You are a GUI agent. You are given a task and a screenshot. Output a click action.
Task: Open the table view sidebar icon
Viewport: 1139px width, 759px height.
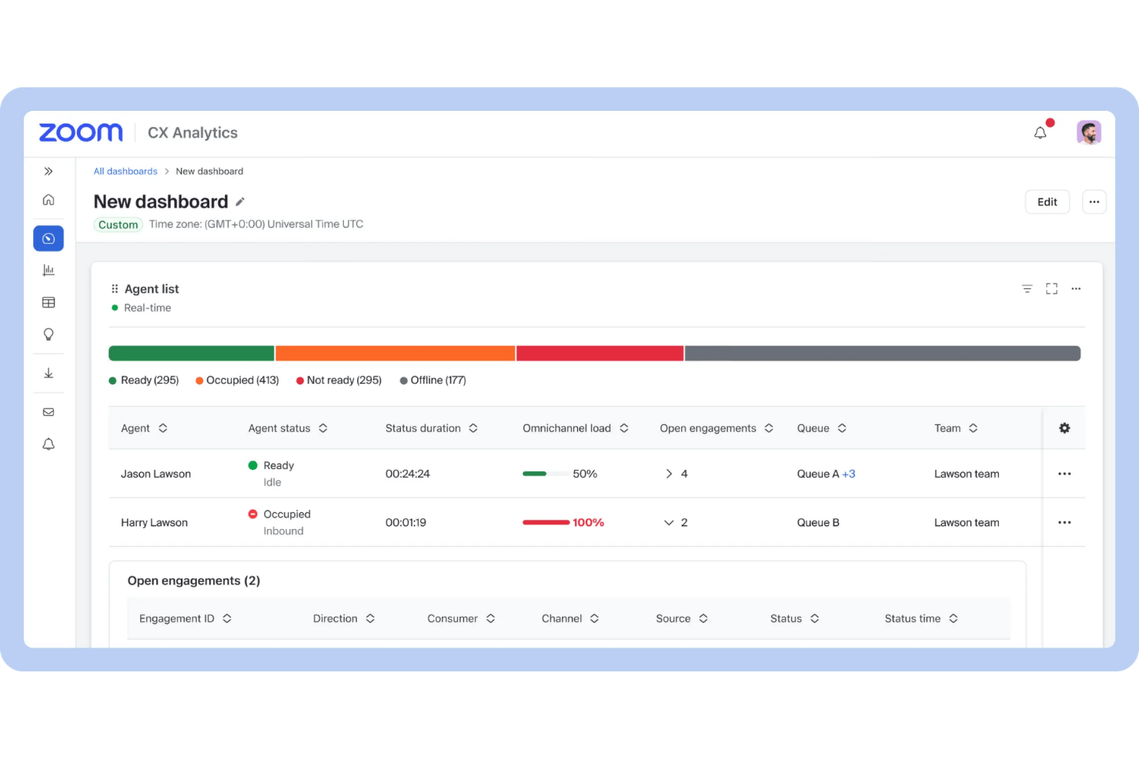click(x=48, y=302)
